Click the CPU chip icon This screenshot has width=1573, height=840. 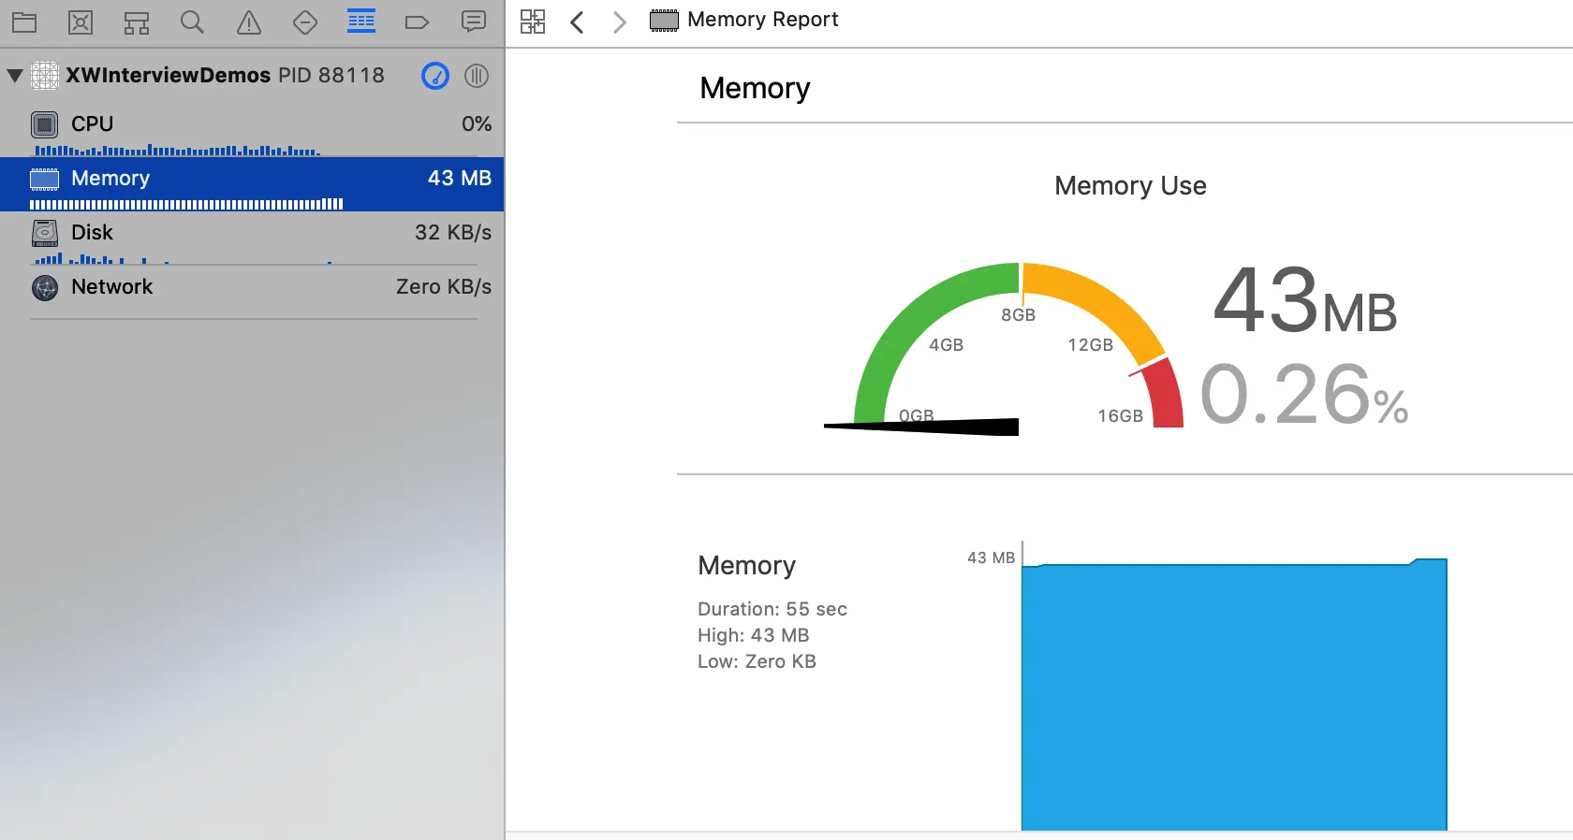click(x=44, y=124)
